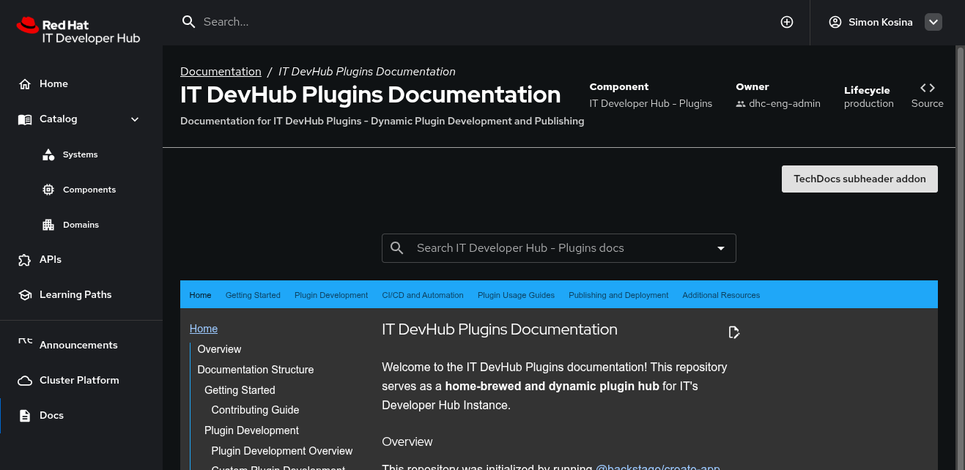Open the Announcements sidebar item
The image size is (965, 470).
click(x=81, y=346)
